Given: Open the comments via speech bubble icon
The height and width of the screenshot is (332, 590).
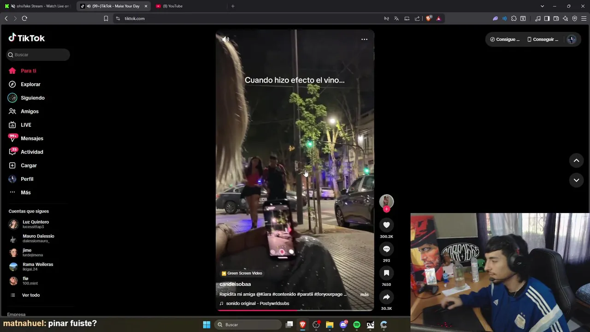Looking at the screenshot, I should (x=386, y=249).
